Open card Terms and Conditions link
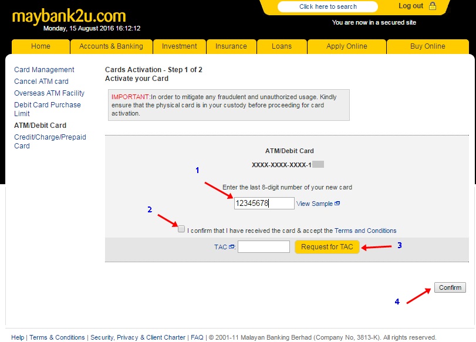Image resolution: width=476 pixels, height=342 pixels. pyautogui.click(x=366, y=231)
